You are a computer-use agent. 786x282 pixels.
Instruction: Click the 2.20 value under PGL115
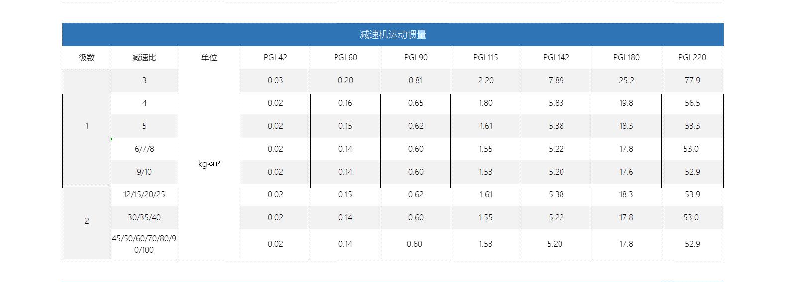pyautogui.click(x=486, y=80)
